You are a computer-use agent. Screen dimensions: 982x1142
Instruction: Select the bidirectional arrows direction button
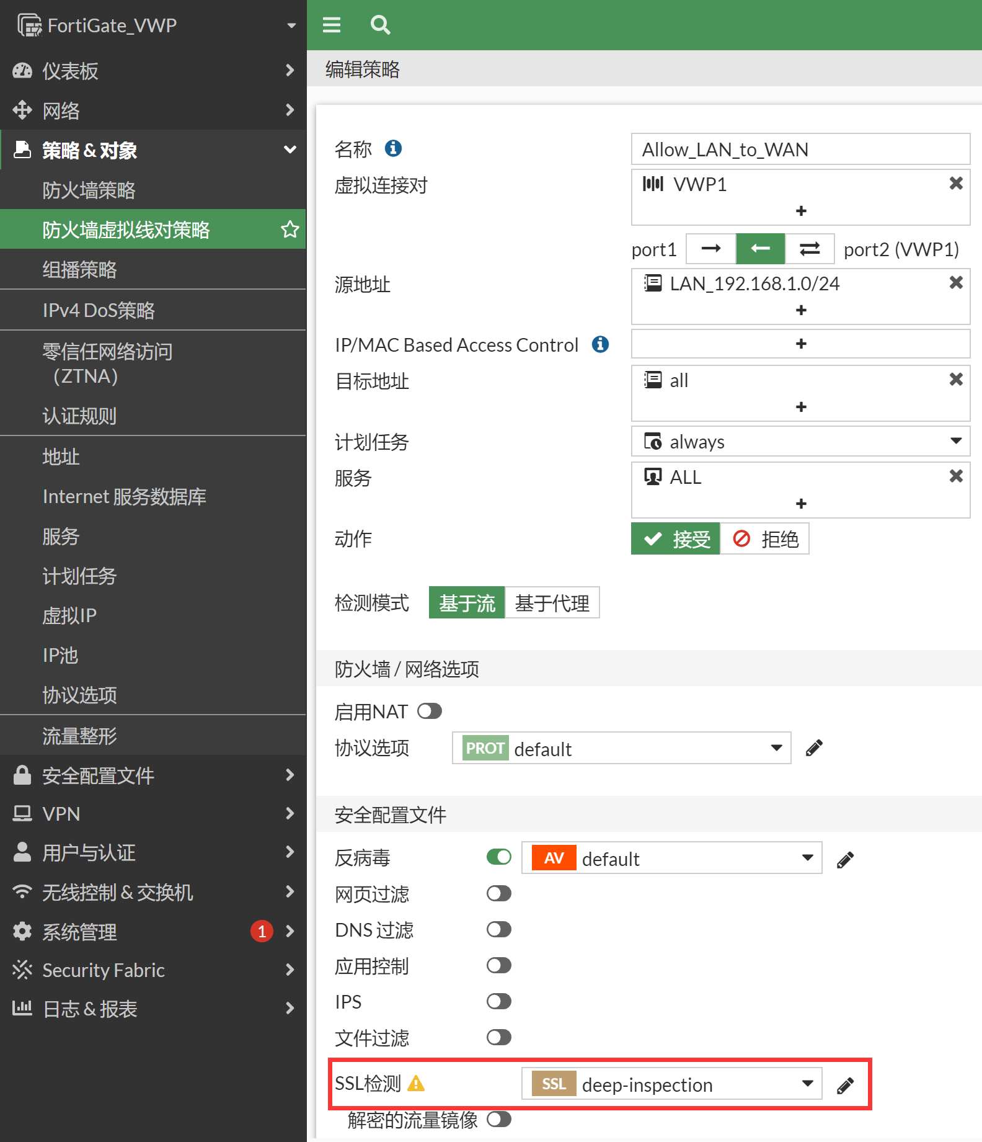coord(809,249)
